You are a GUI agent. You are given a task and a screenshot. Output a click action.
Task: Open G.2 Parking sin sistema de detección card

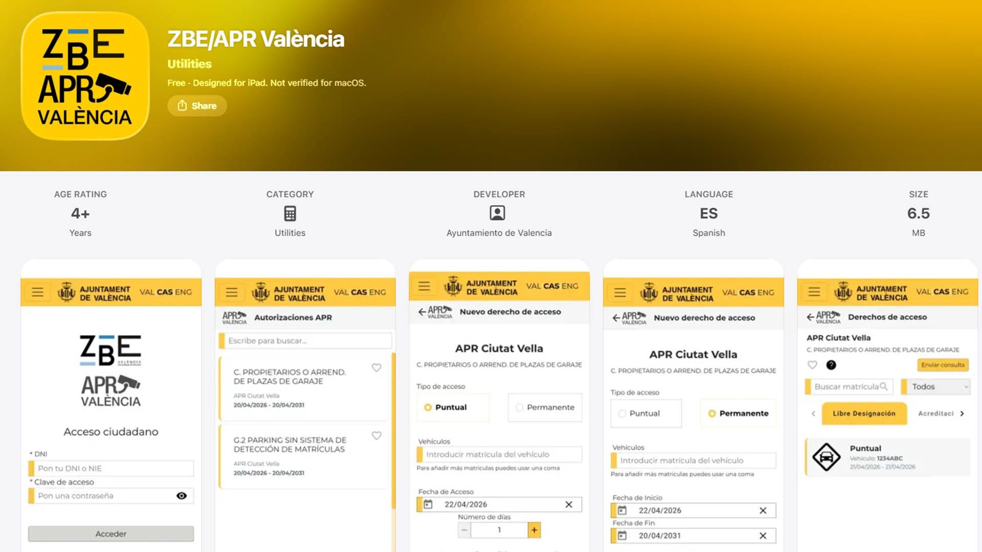pos(304,456)
